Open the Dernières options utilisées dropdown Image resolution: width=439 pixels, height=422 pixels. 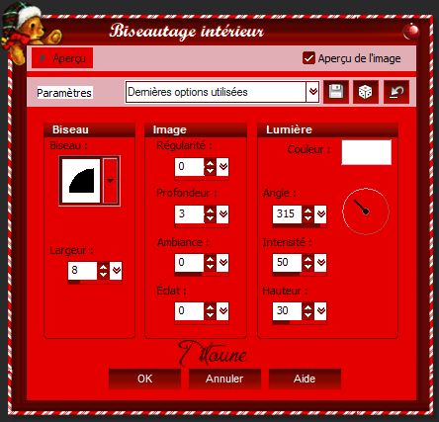[x=312, y=92]
